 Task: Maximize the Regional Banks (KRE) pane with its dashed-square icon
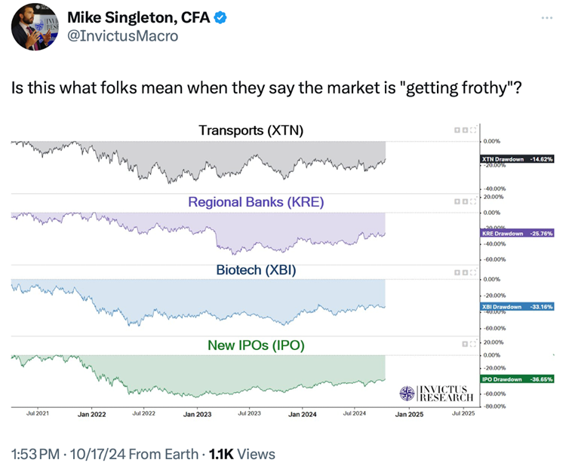(475, 202)
